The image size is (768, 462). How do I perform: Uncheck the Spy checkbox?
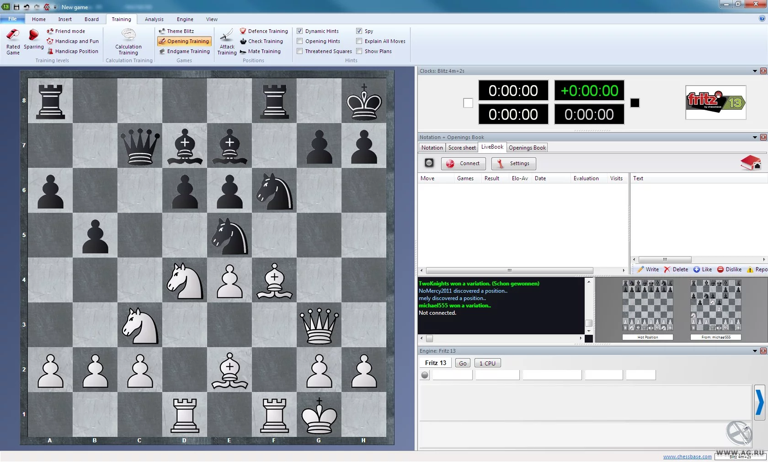click(359, 31)
